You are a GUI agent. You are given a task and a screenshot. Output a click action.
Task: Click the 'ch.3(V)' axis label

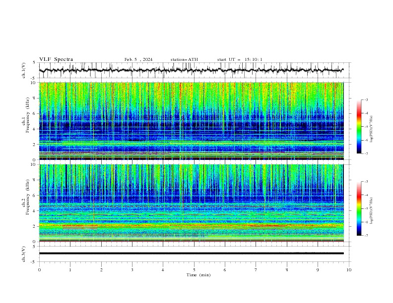(x=24, y=254)
